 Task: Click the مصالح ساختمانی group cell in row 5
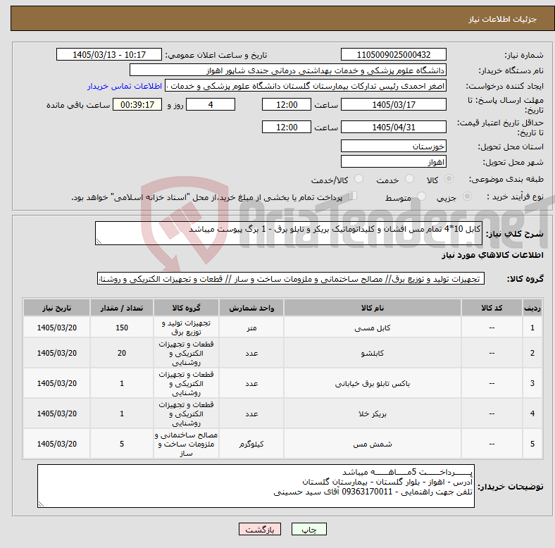tap(186, 444)
